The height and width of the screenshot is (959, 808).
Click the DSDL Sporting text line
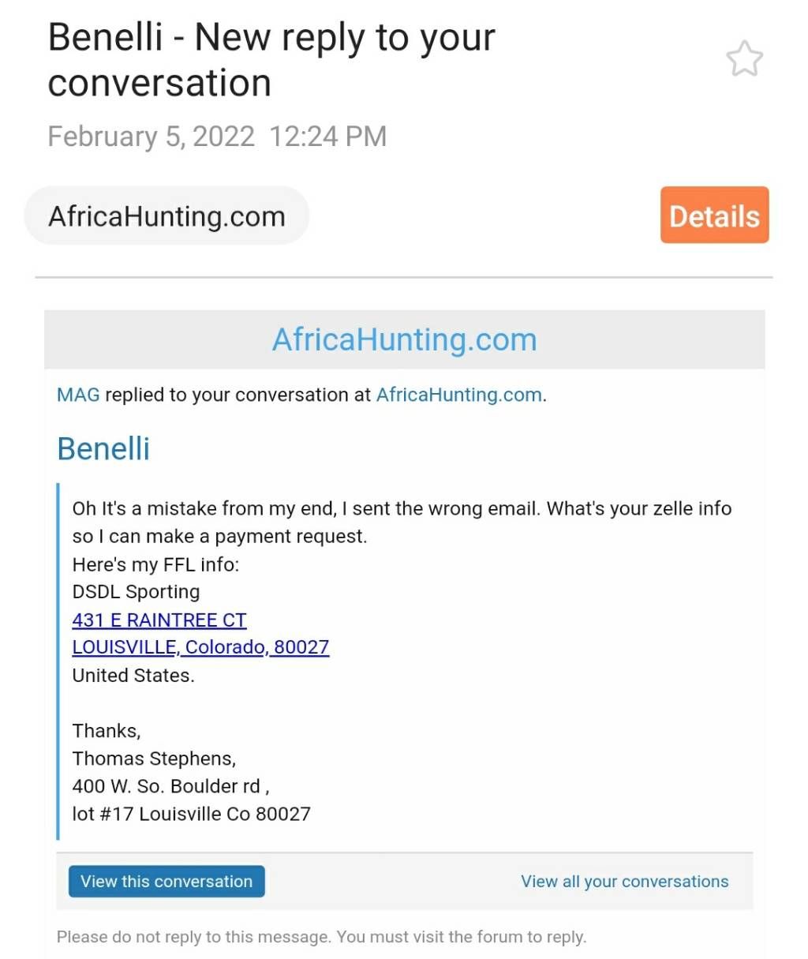pos(136,592)
